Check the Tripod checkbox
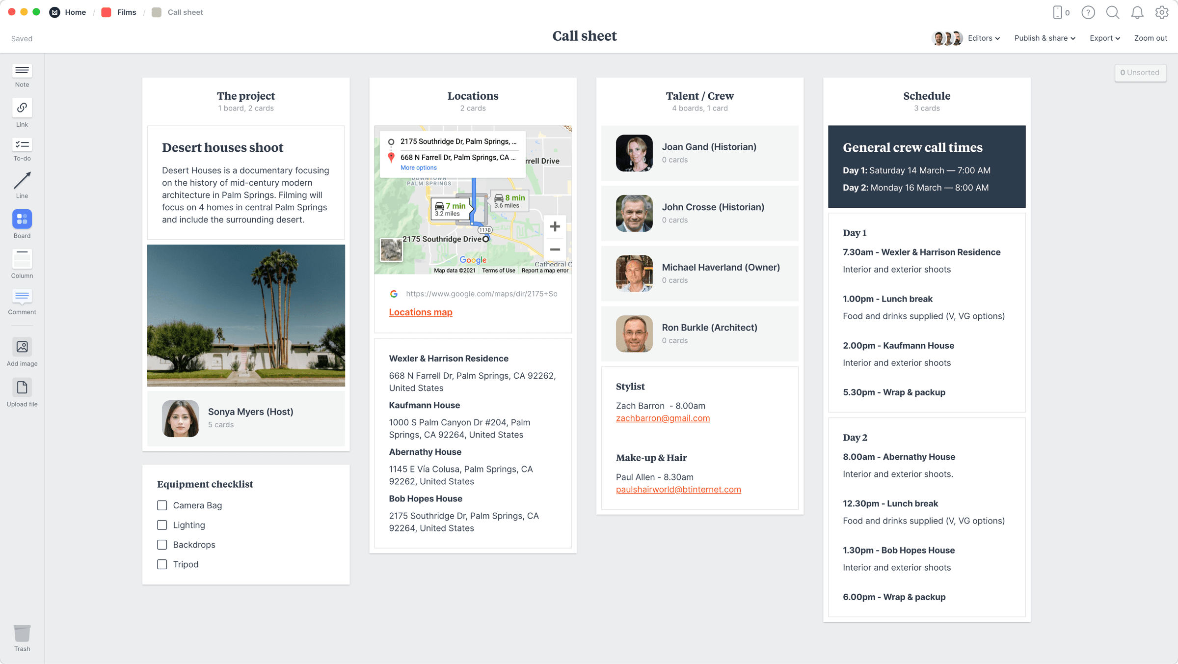Screen dimensions: 1178x664 pyautogui.click(x=162, y=564)
